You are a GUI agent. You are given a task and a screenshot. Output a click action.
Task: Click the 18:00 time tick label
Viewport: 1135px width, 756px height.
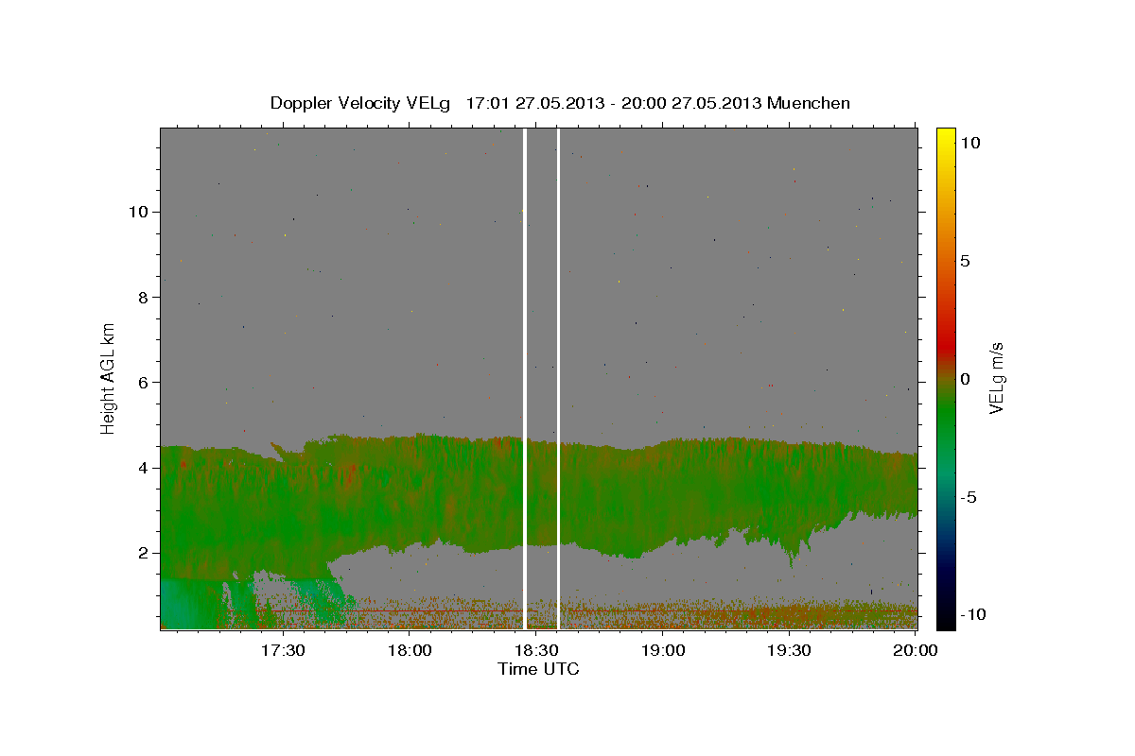coord(410,651)
